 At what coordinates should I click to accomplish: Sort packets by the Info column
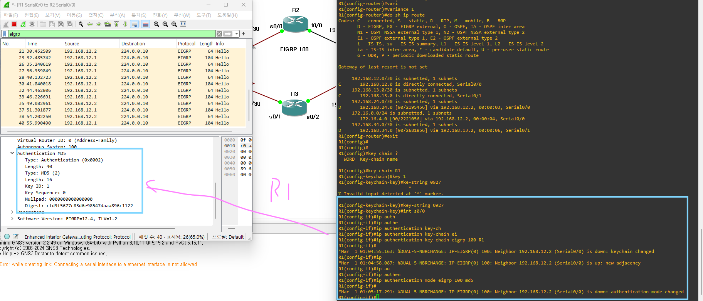[230, 44]
